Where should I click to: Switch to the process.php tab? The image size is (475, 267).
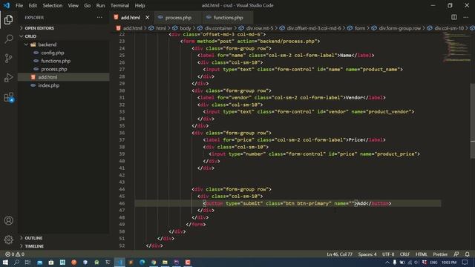(177, 18)
